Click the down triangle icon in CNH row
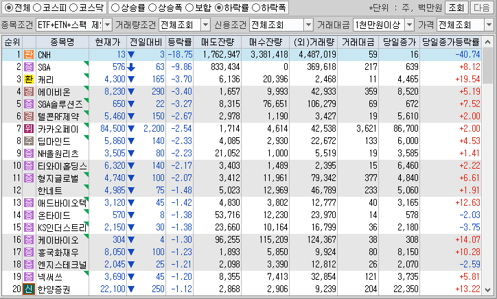Screen dimensions: 497x299 pos(131,55)
